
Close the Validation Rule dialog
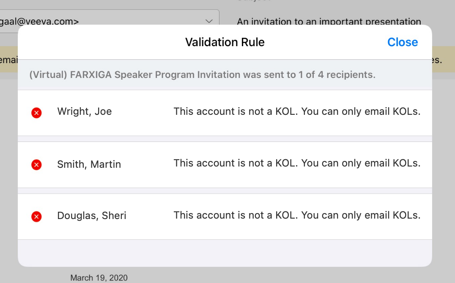point(403,42)
